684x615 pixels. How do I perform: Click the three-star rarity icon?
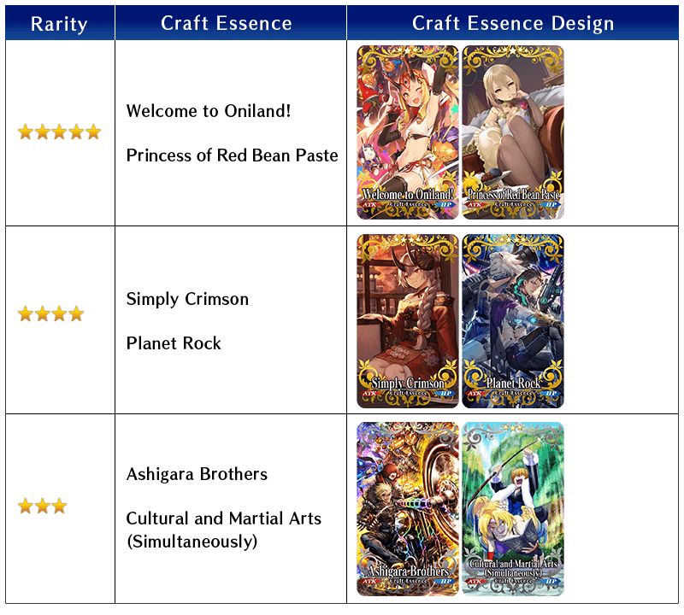[x=42, y=506]
